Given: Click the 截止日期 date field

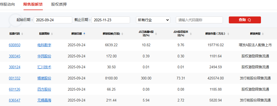Looking at the screenshot, I should coord(111,20).
